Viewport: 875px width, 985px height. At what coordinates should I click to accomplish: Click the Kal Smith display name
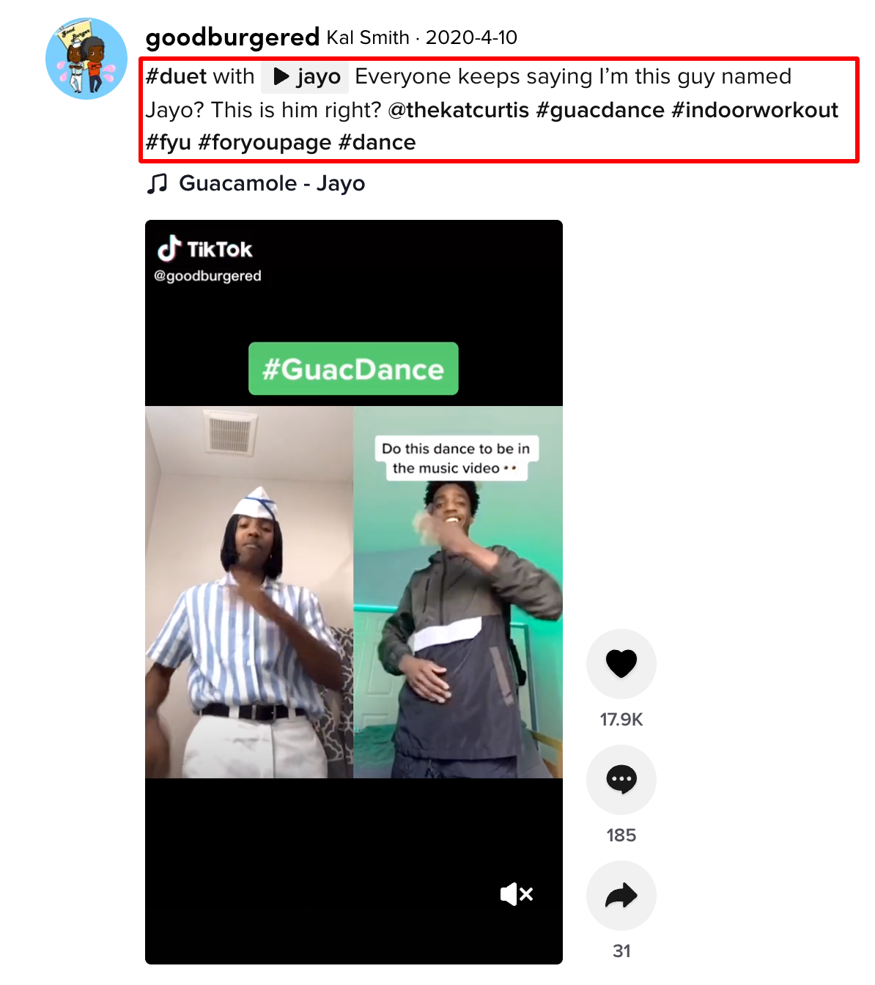pos(368,37)
